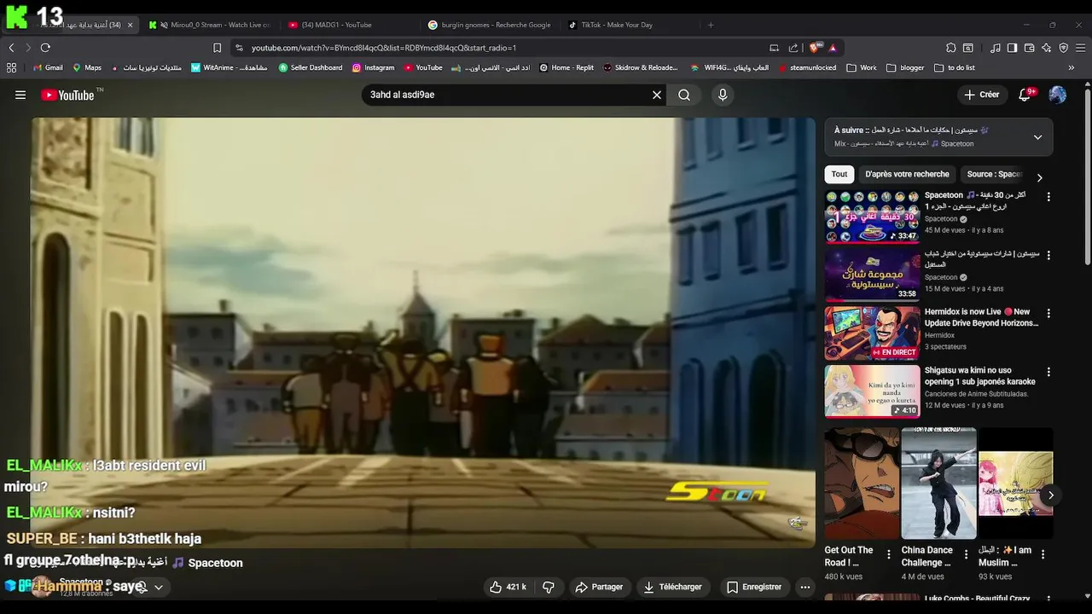Show more filter chips with right arrow
This screenshot has height=614, width=1092.
[1039, 177]
